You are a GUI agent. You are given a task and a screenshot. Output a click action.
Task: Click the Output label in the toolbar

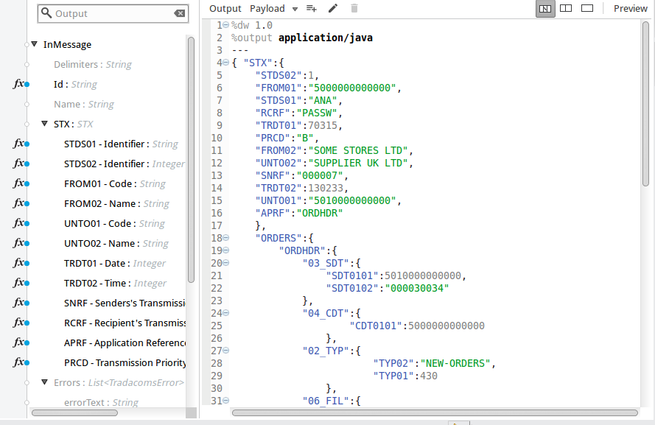pyautogui.click(x=225, y=9)
